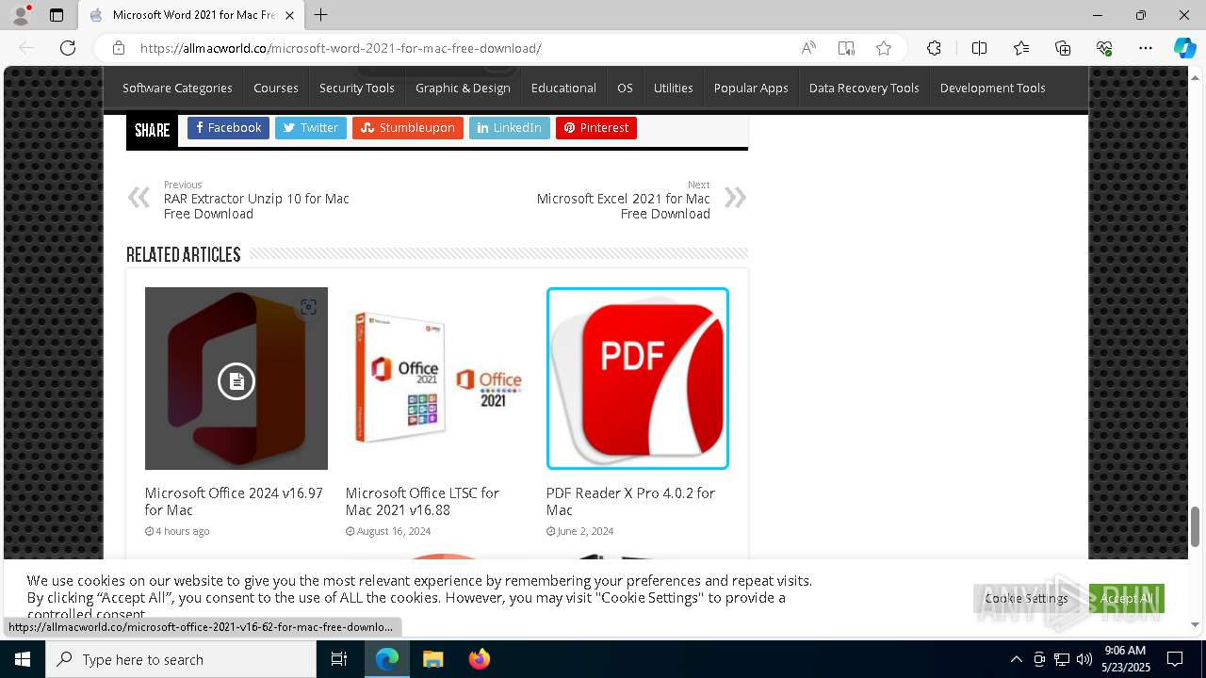Click the address bar URL
The height and width of the screenshot is (678, 1206).
pyautogui.click(x=341, y=48)
